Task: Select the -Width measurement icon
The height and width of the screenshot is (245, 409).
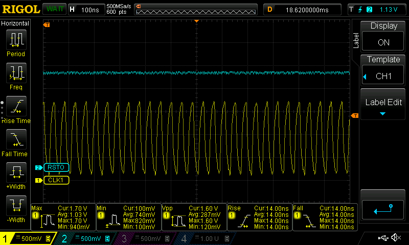Action: pos(16,205)
